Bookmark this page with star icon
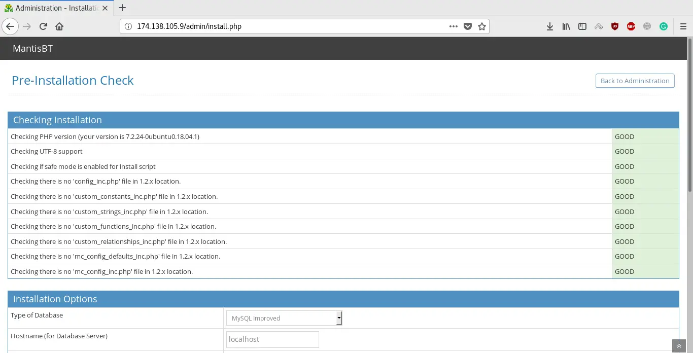693x353 pixels. (x=481, y=26)
